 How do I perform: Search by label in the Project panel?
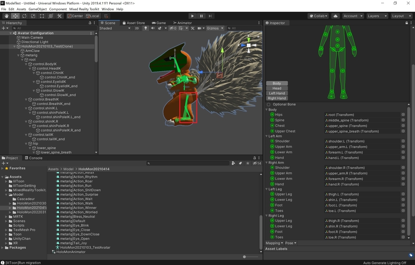point(241,163)
